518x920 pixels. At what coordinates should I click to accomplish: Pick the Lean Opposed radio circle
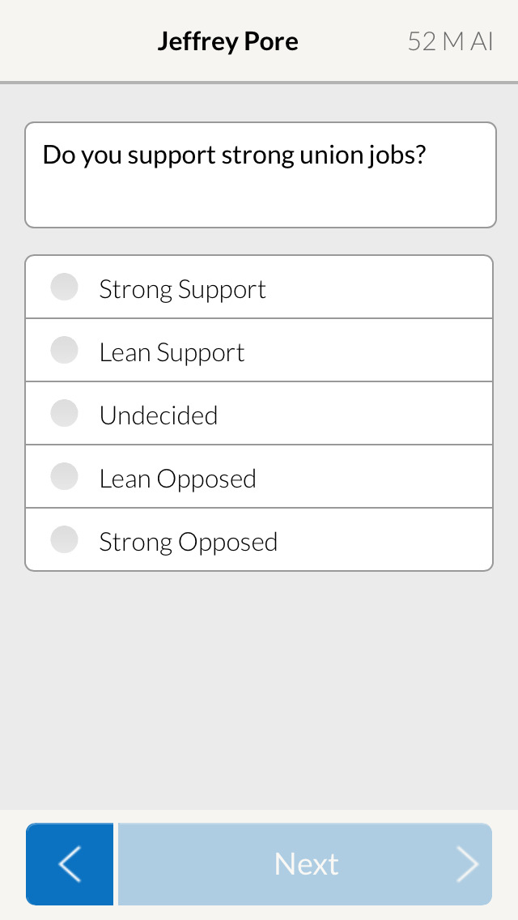pyautogui.click(x=64, y=476)
